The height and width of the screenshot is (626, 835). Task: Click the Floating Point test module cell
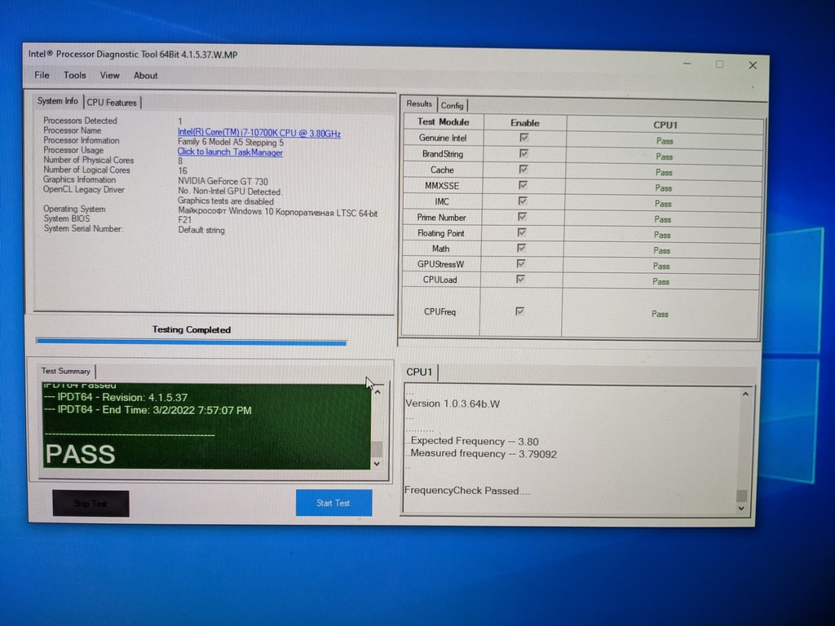[x=441, y=233]
